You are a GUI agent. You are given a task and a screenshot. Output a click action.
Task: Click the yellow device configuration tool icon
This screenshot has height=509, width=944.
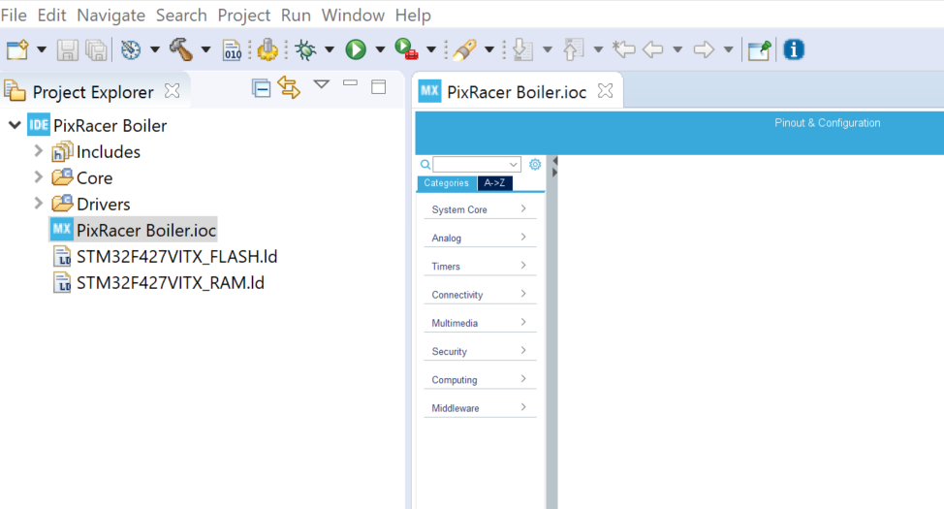(267, 50)
